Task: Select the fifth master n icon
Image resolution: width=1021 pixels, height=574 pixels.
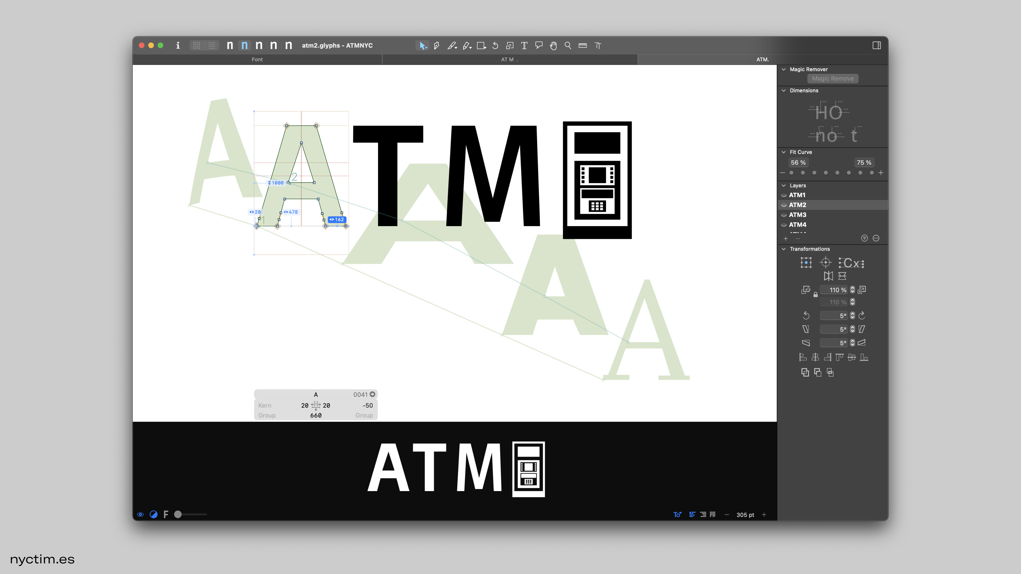Action: coord(288,45)
